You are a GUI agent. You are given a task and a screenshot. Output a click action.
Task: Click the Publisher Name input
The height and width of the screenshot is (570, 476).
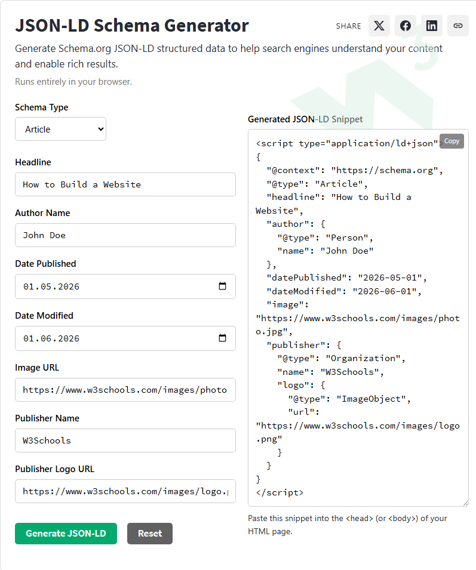pyautogui.click(x=125, y=440)
